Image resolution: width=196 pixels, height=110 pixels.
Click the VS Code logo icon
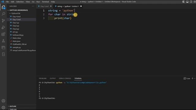2,2
